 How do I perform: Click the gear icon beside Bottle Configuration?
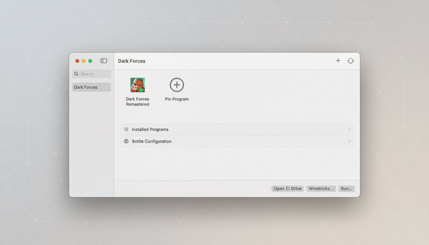click(x=126, y=141)
